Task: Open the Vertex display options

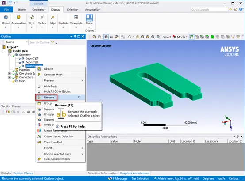Action: coord(42,21)
